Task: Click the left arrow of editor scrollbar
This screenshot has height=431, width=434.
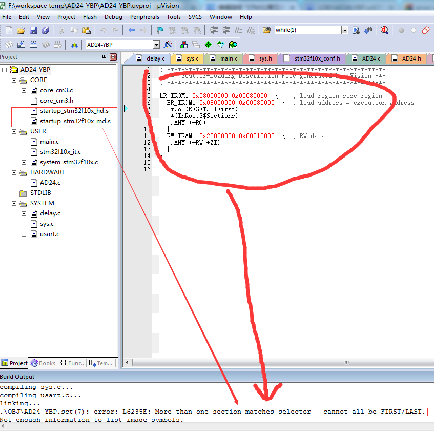Action: pyautogui.click(x=127, y=362)
